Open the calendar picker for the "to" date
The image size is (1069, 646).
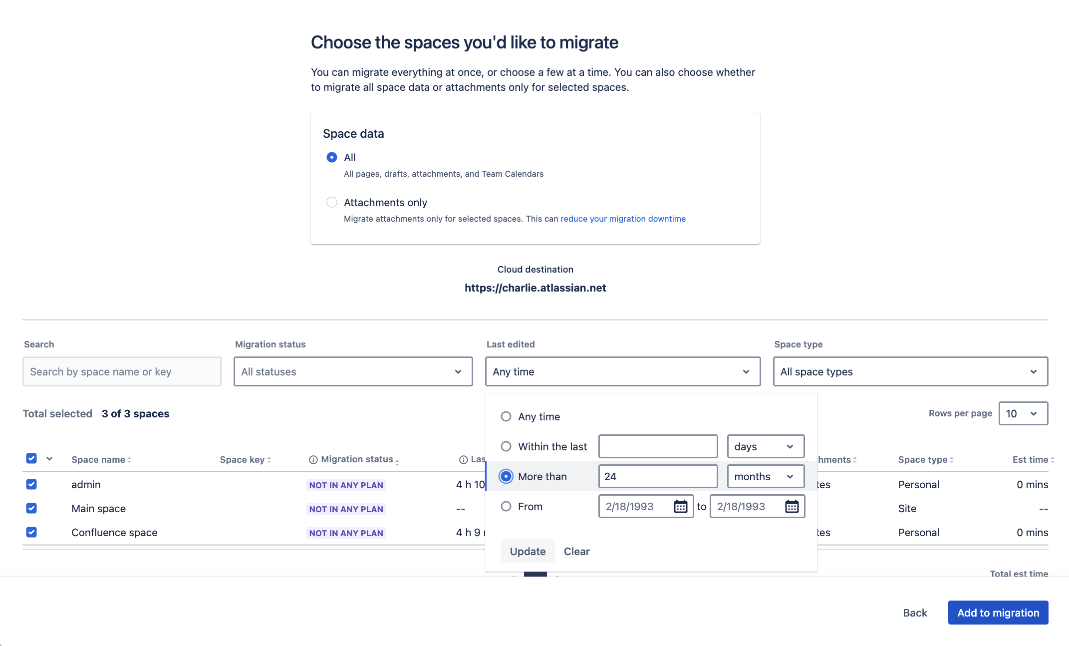coord(792,506)
